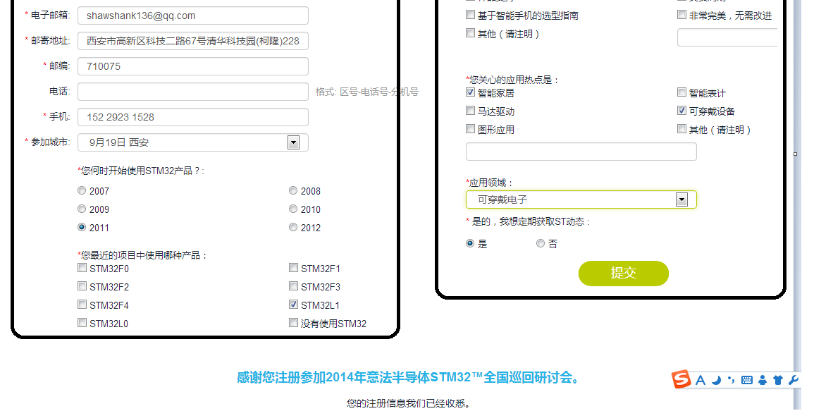Check 基于智能手机的选型指南 checkbox
The height and width of the screenshot is (411, 833).
coord(470,15)
